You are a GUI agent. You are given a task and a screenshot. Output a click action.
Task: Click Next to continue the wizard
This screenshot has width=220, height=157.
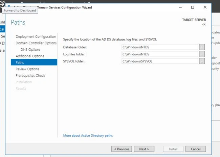point(144,149)
